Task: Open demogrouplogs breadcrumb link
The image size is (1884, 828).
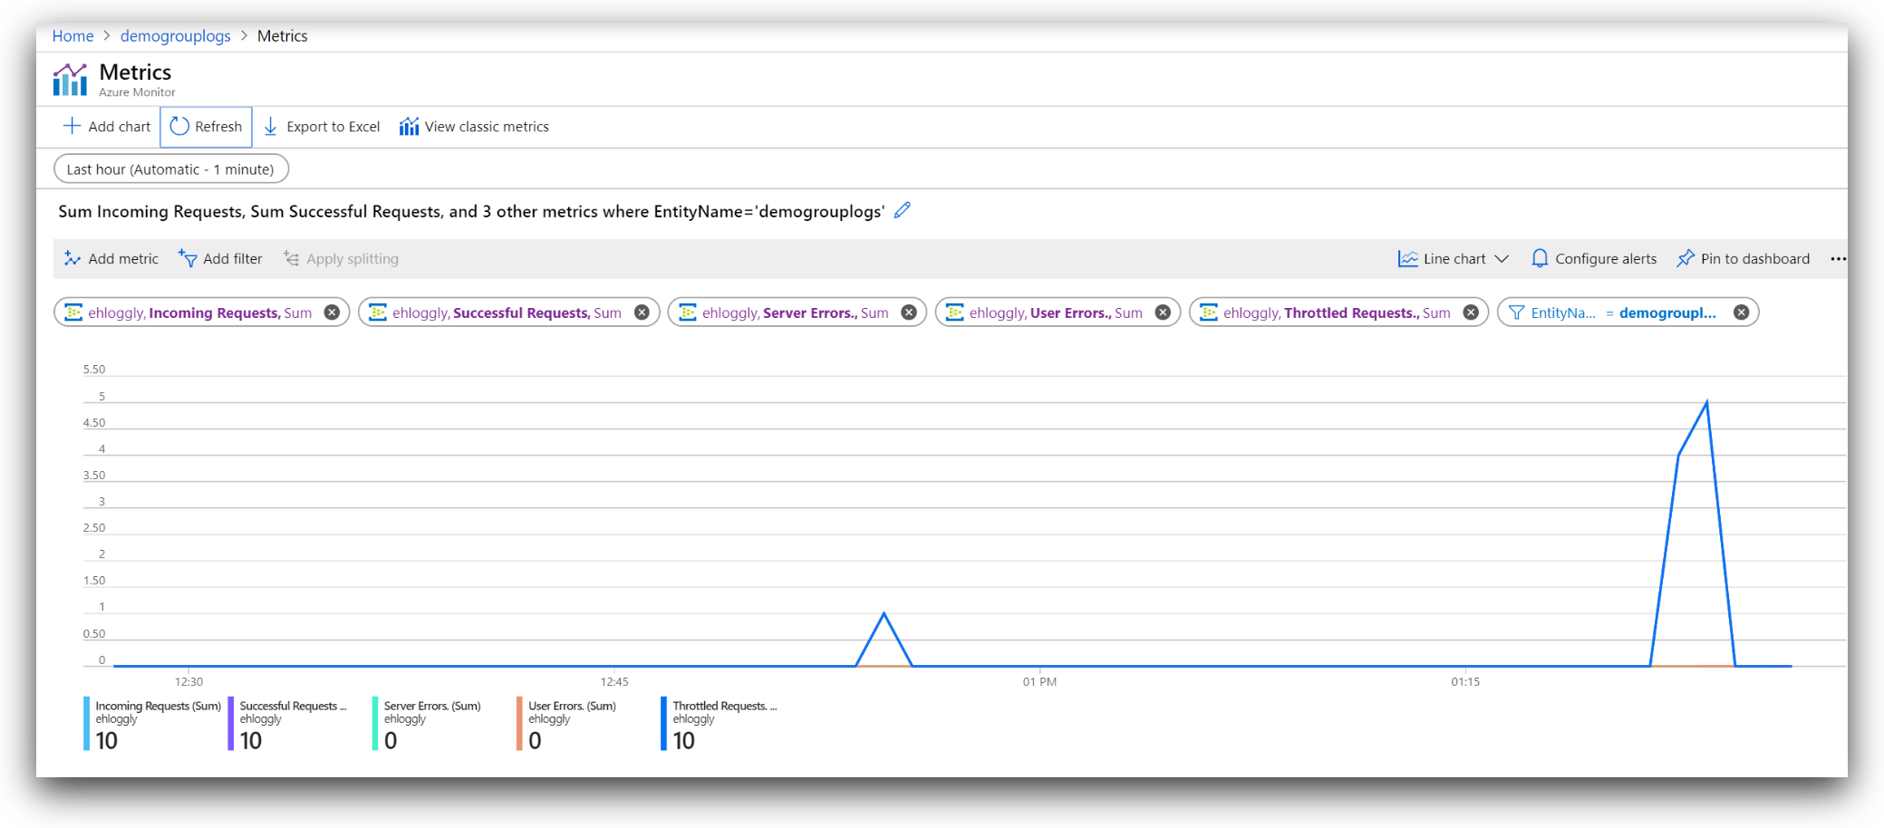Action: tap(175, 36)
